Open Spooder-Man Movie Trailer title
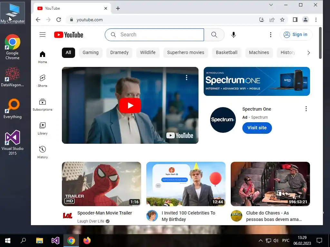The height and width of the screenshot is (247, 330). click(105, 213)
